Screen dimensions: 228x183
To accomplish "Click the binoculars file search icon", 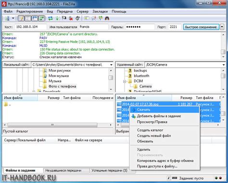I will pyautogui.click(x=107, y=18).
